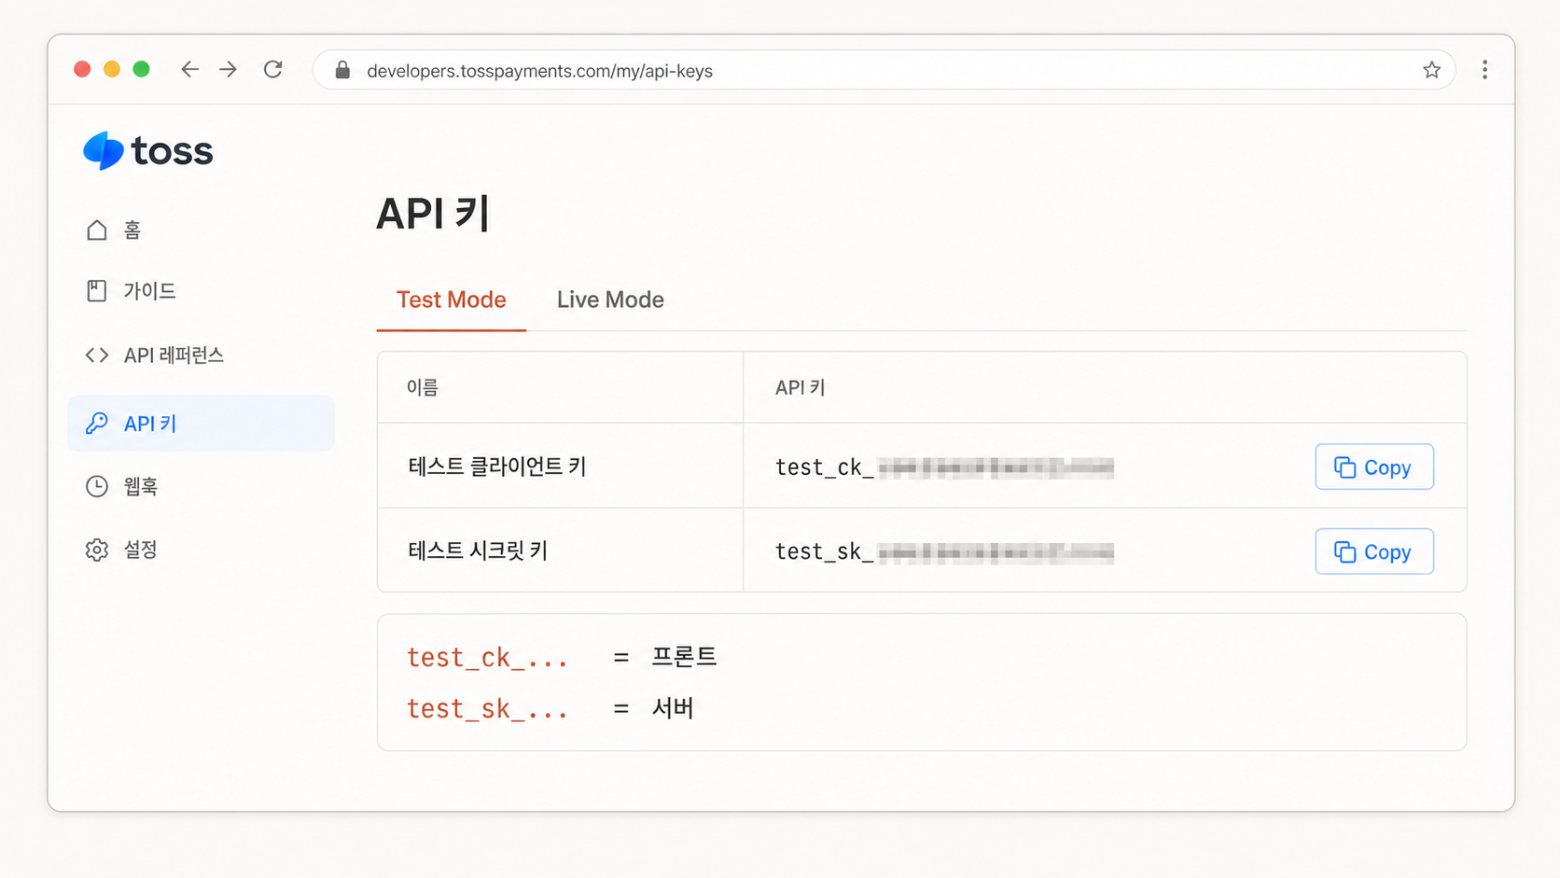Click the blurred test_sk_ key value

pyautogui.click(x=996, y=552)
